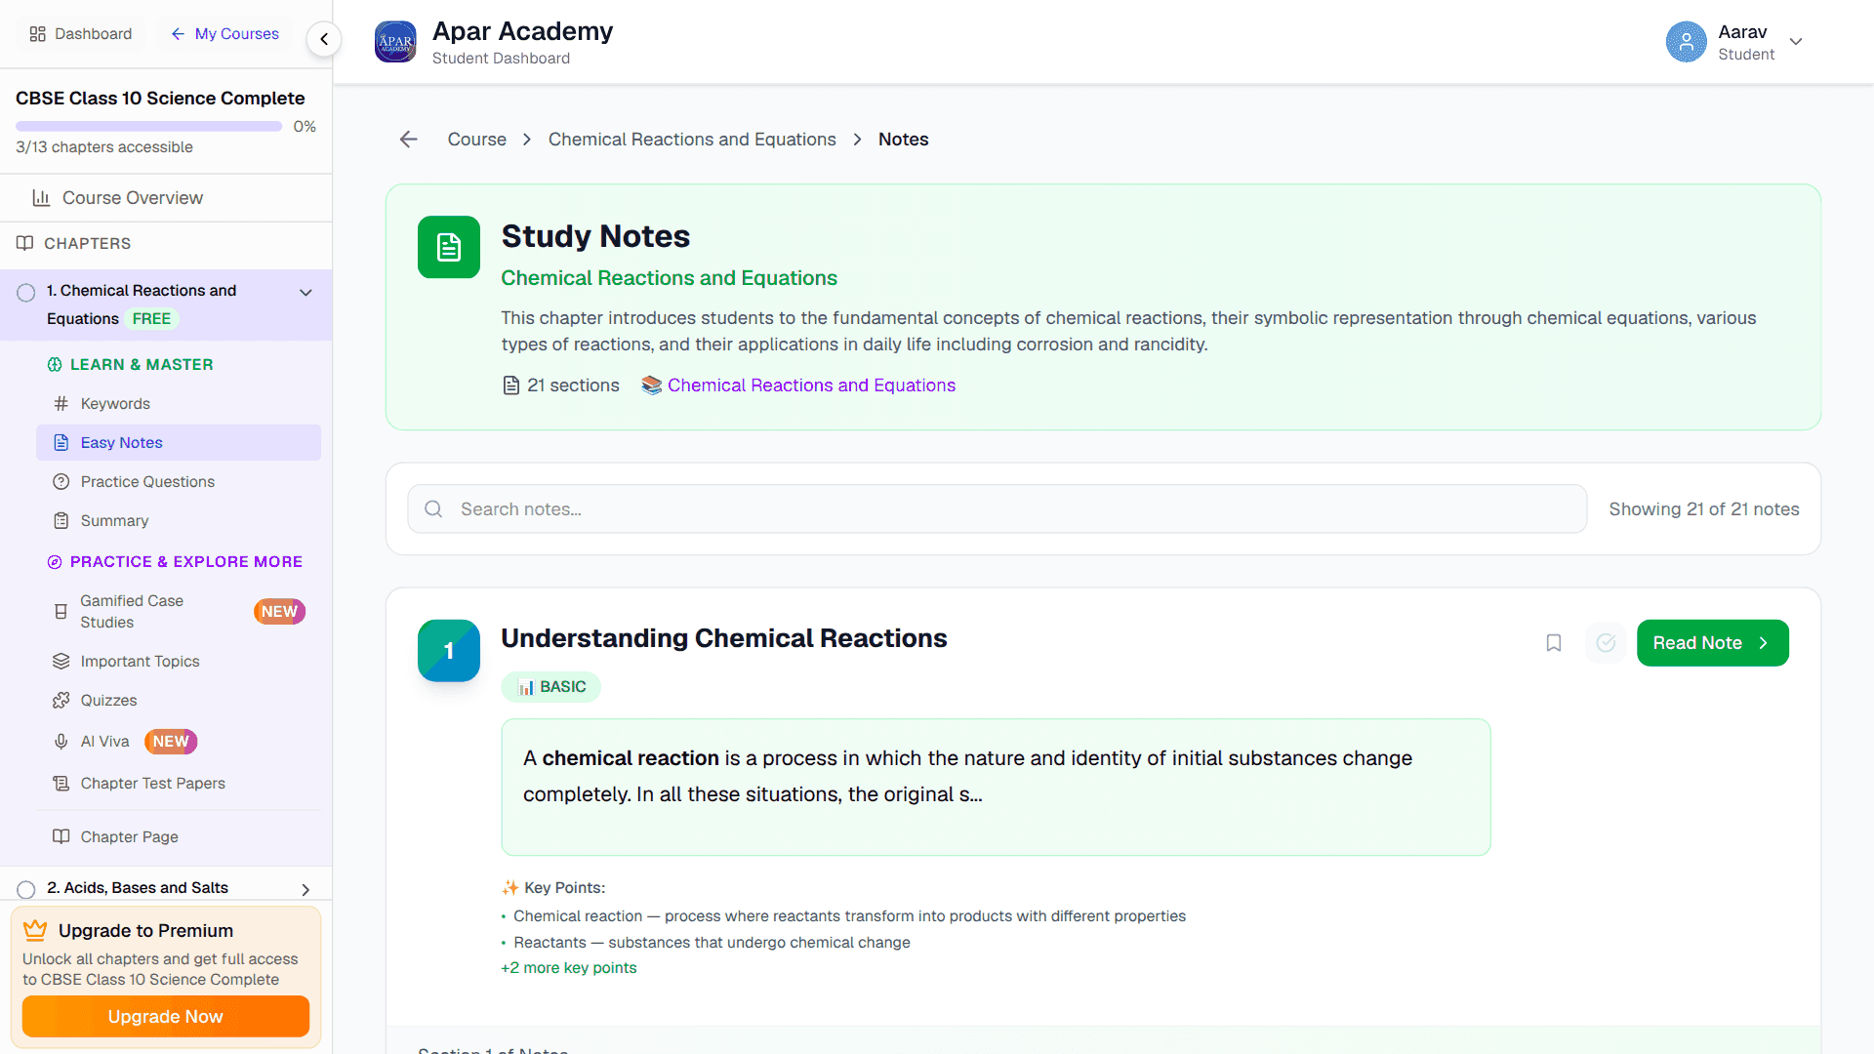1874x1054 pixels.
Task: Click the Aarav user avatar icon
Action: (x=1686, y=42)
